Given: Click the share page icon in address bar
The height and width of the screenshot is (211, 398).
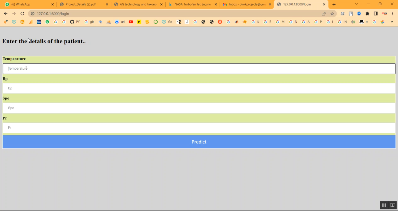Looking at the screenshot, I should point(324,14).
